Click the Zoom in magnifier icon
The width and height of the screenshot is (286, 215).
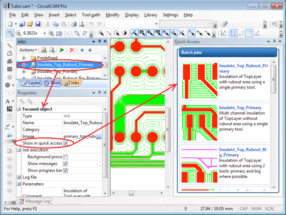(51, 33)
